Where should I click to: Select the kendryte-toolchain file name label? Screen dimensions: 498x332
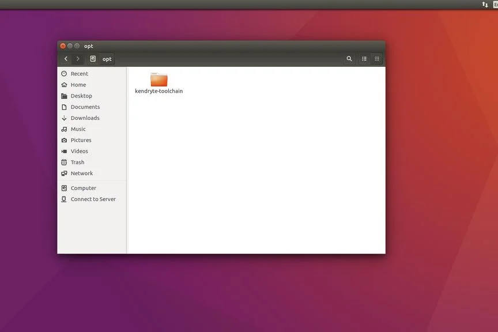coord(159,91)
